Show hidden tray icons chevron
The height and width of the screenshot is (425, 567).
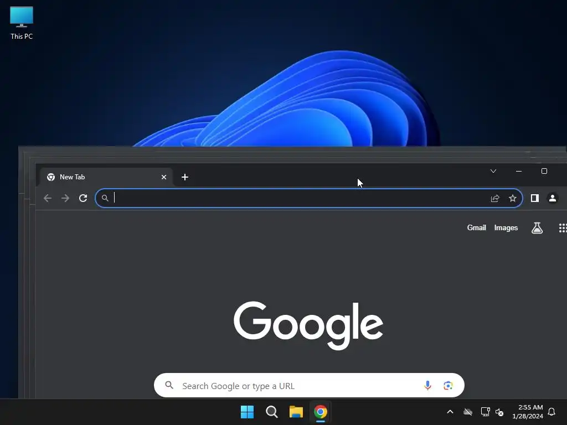click(x=450, y=412)
